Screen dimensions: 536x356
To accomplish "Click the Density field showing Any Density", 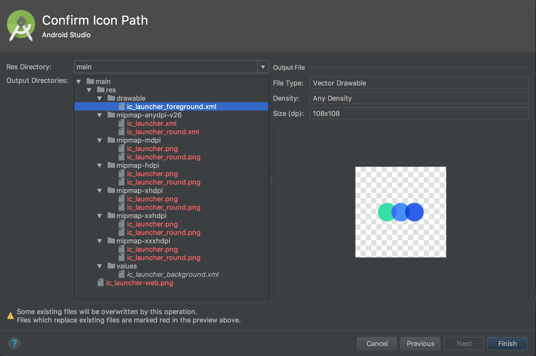I will pos(419,98).
